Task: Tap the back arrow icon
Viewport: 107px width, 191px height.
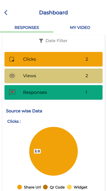Action: click(6, 13)
